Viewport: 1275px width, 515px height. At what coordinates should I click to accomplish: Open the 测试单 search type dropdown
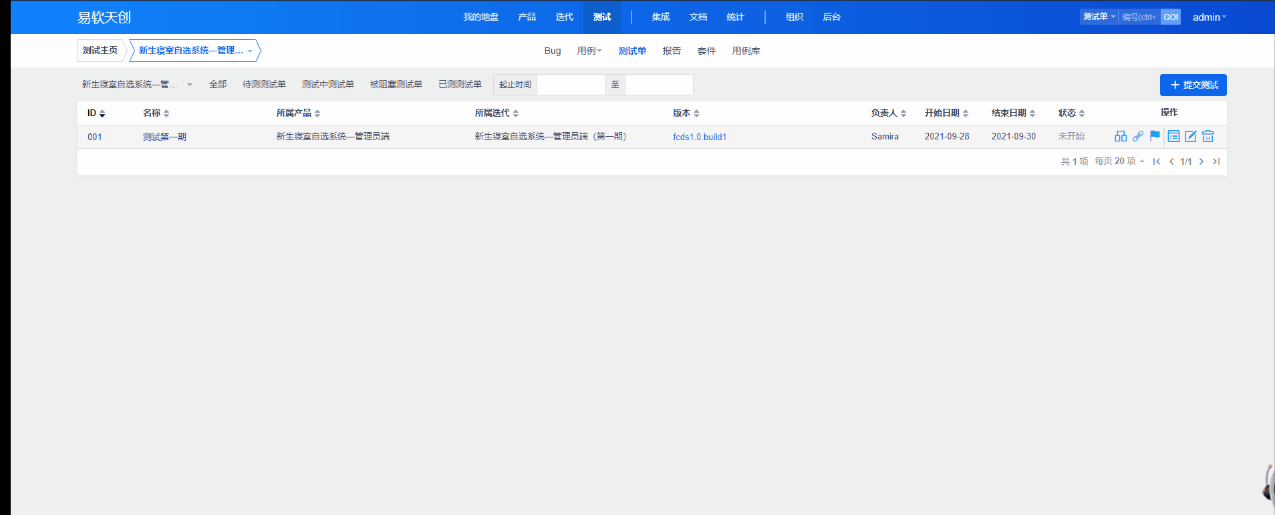tap(1099, 17)
